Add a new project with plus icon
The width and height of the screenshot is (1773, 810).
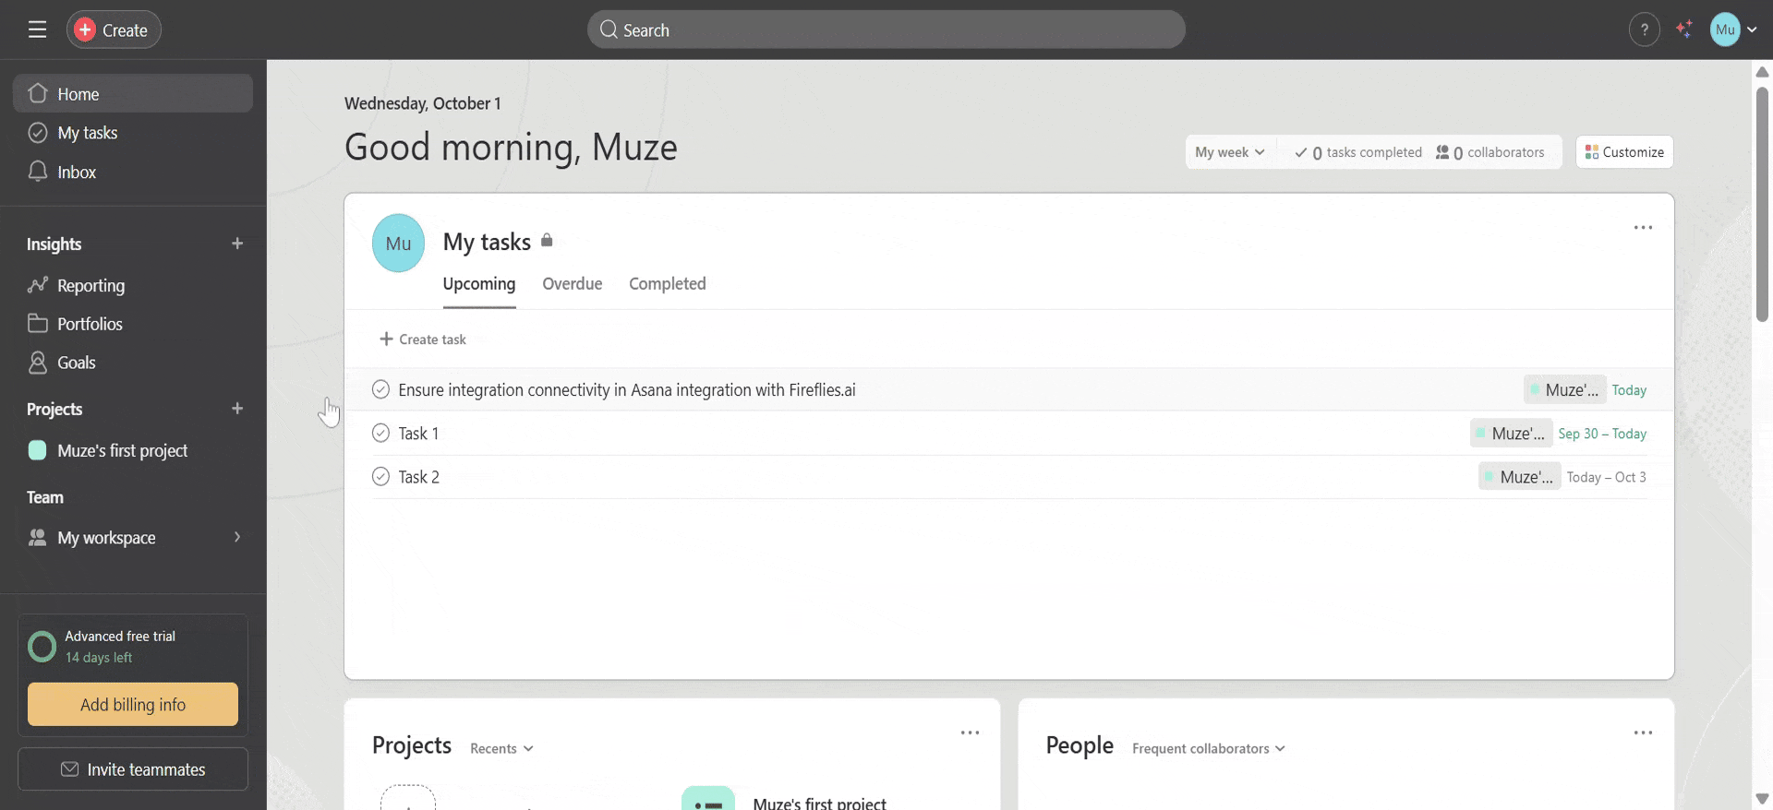click(237, 409)
